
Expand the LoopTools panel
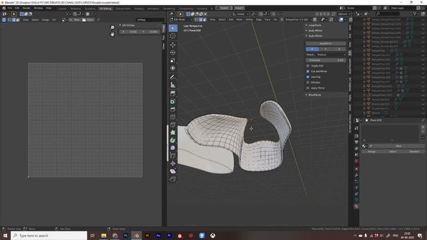pos(314,25)
